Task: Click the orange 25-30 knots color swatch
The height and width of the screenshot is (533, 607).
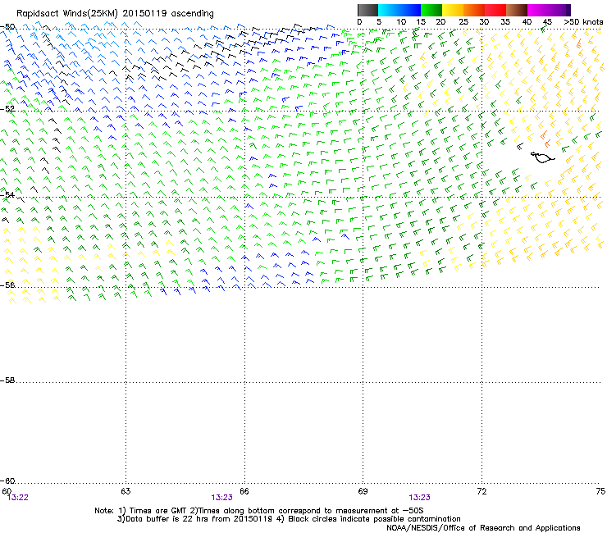Action: coord(474,10)
